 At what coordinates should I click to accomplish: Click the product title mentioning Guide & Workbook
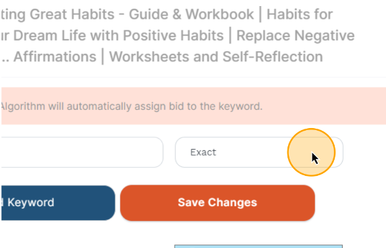point(166,14)
